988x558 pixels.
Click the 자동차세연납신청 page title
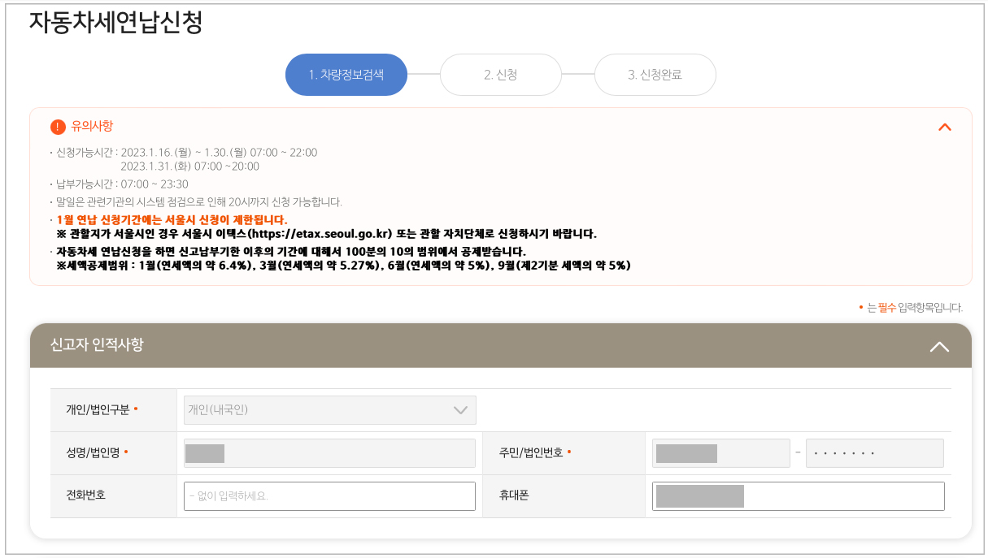(115, 22)
